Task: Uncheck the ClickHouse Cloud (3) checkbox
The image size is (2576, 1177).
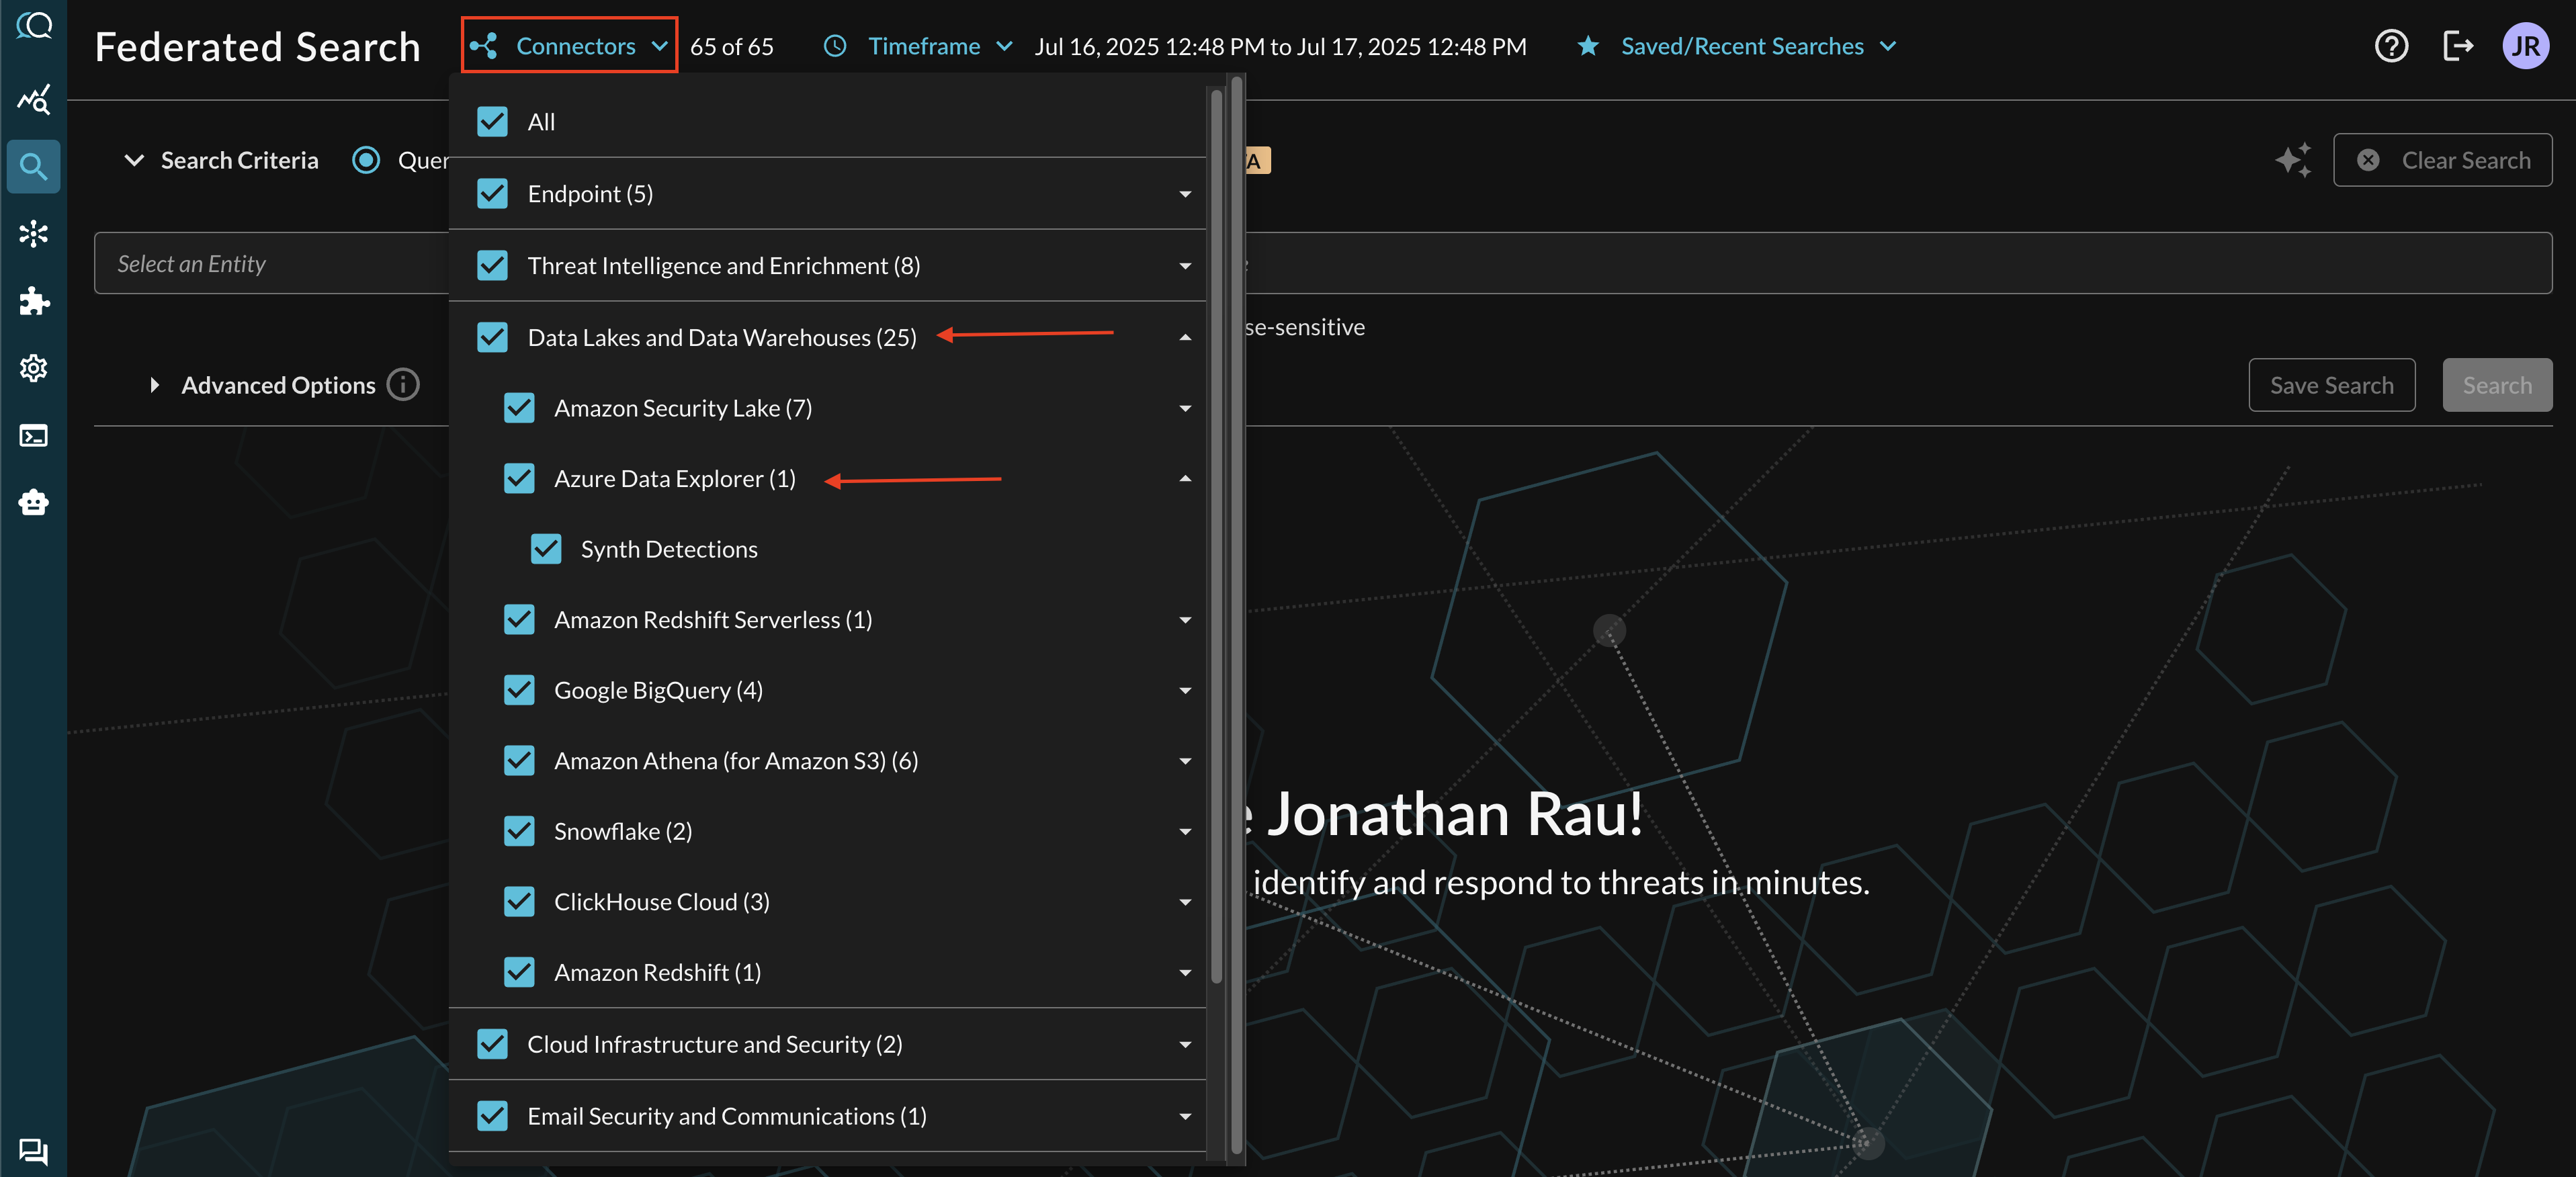Action: point(519,902)
